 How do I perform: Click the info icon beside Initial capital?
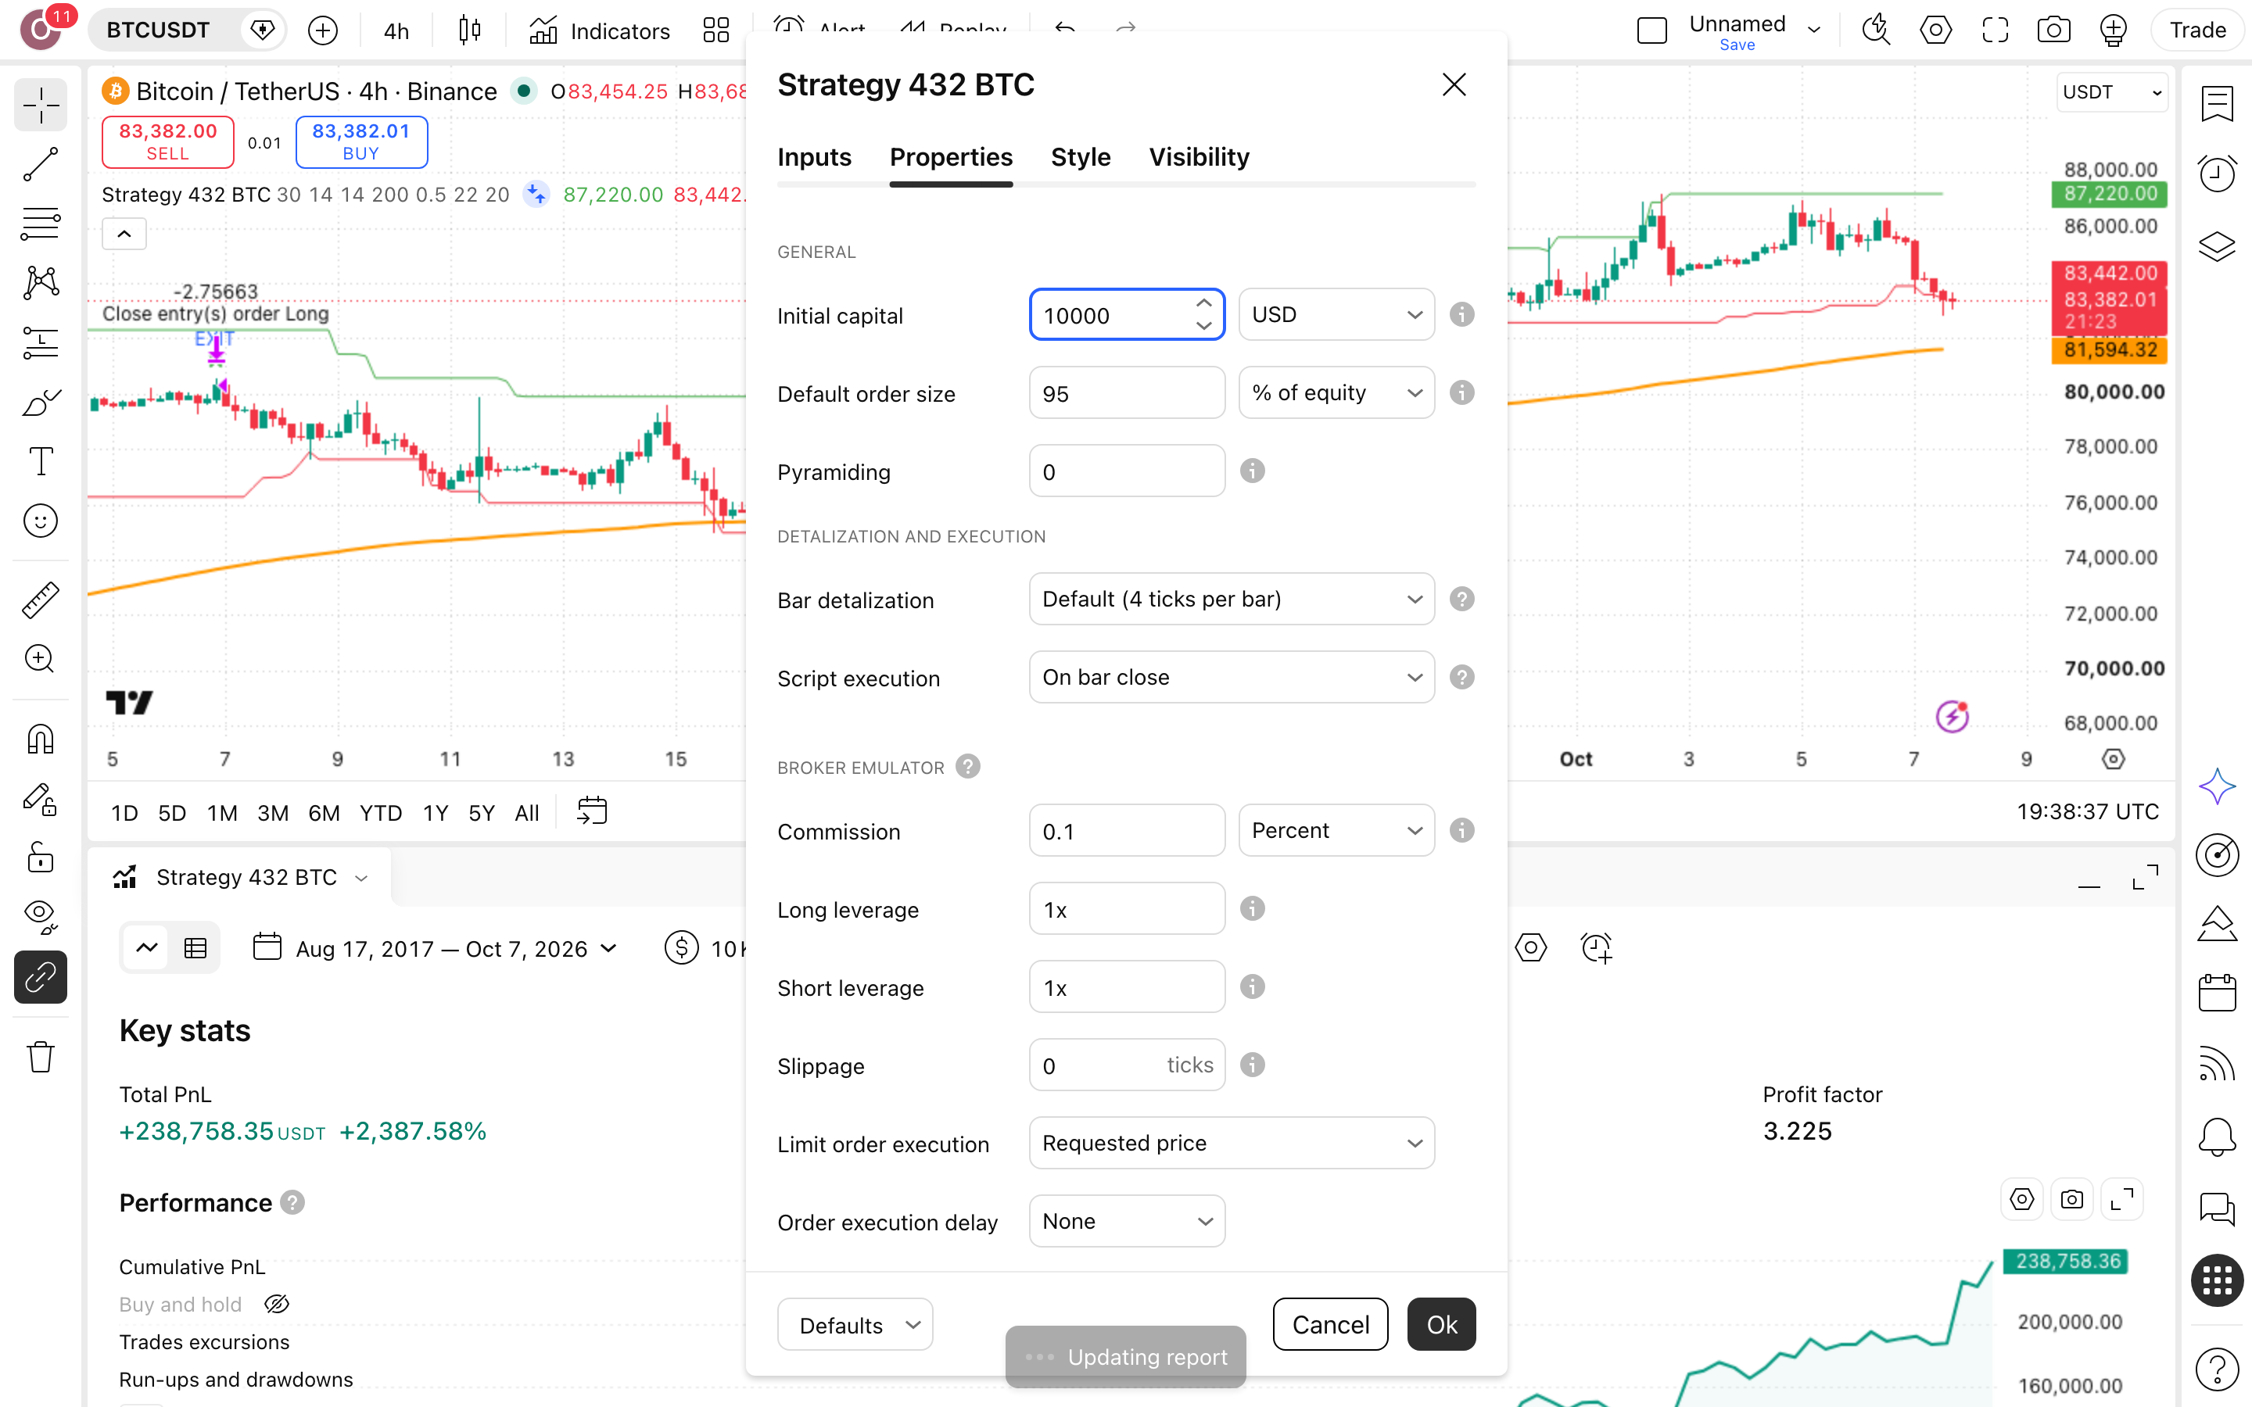pos(1462,316)
